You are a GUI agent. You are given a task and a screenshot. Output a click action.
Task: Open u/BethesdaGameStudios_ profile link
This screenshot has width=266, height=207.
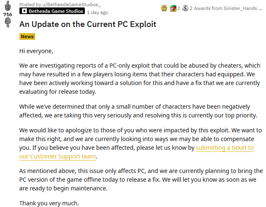coord(60,4)
